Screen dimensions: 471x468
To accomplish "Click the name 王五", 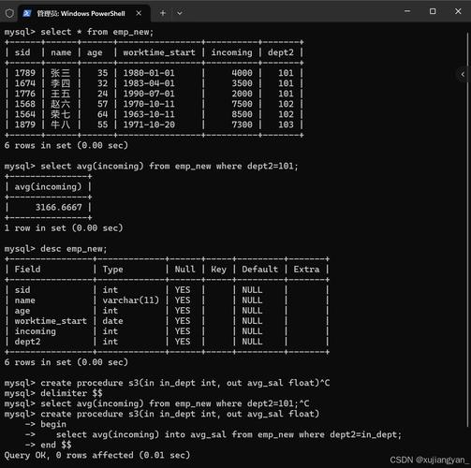I will 61,94.
